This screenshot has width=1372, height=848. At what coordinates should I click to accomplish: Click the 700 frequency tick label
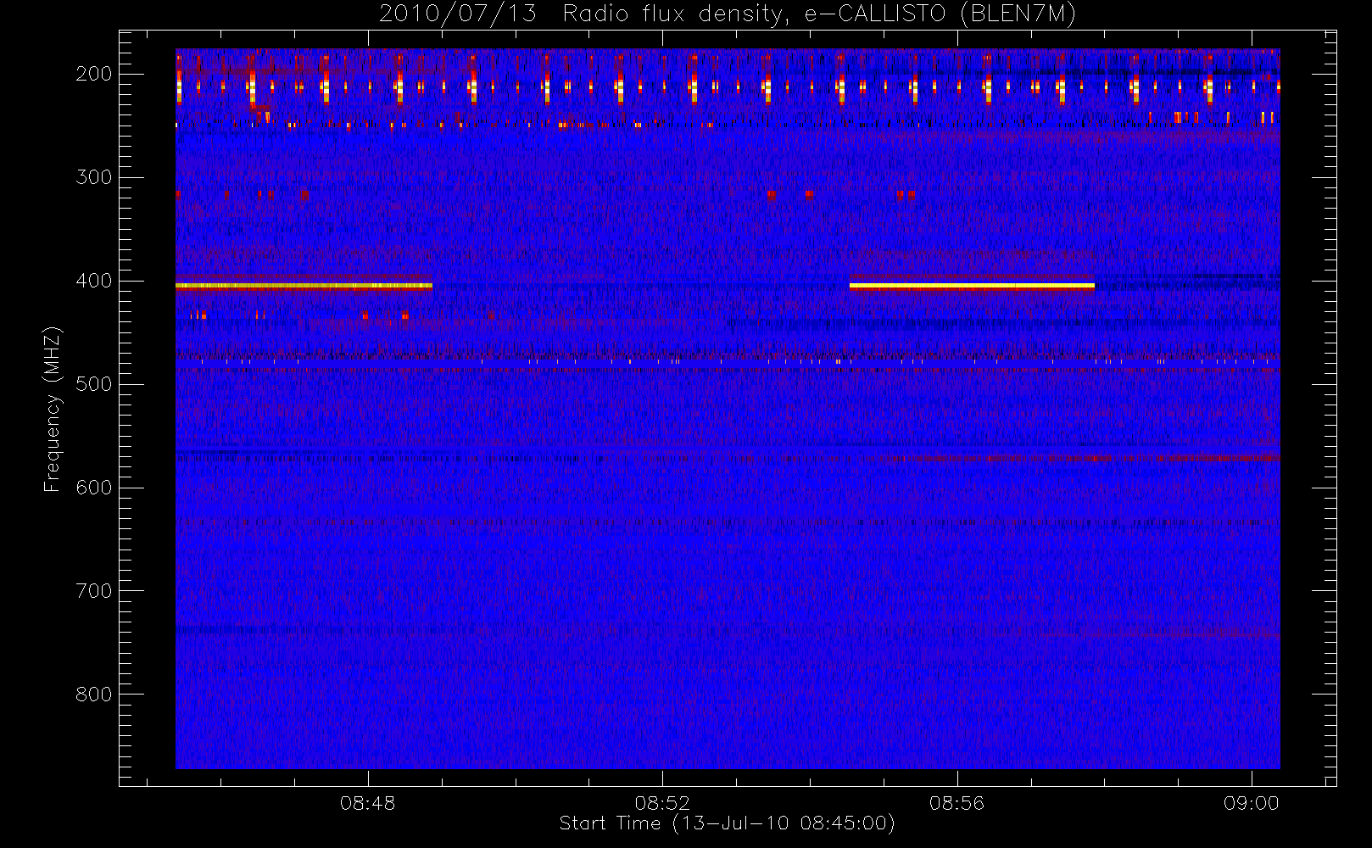[x=94, y=591]
